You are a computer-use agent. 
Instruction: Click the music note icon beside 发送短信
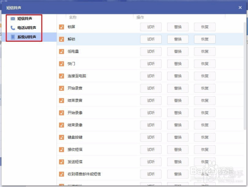[62, 162]
